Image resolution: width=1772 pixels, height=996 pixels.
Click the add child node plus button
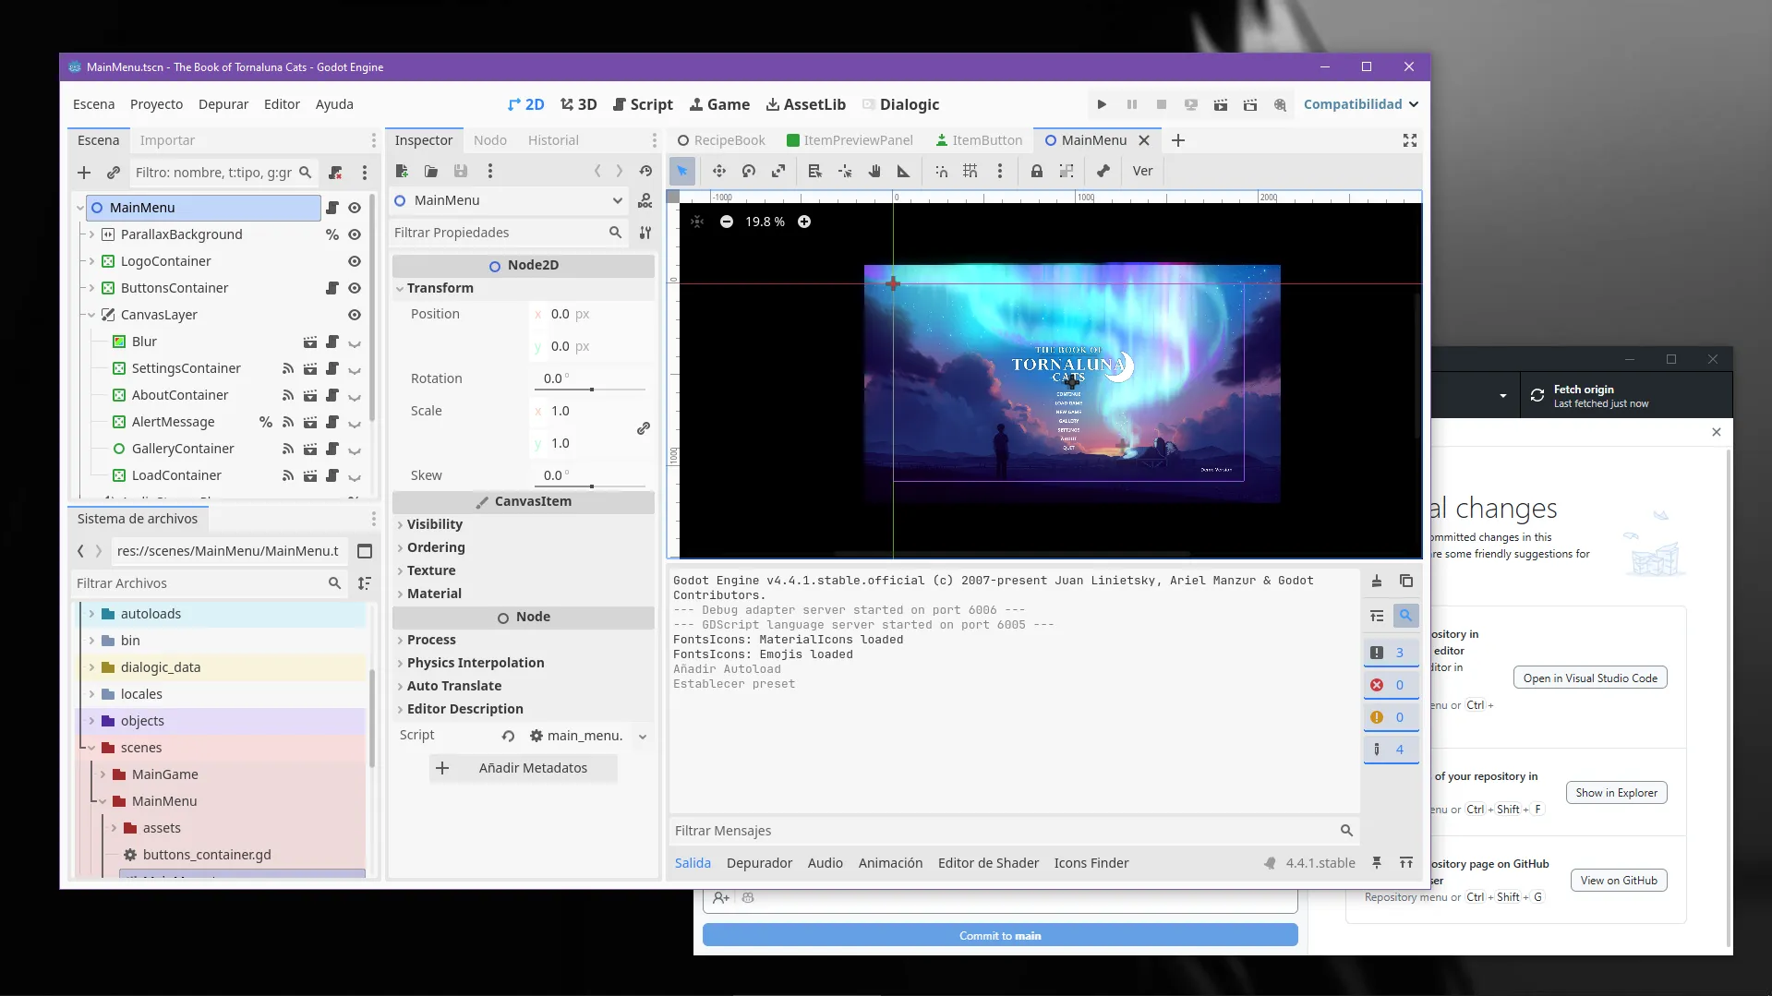(84, 173)
